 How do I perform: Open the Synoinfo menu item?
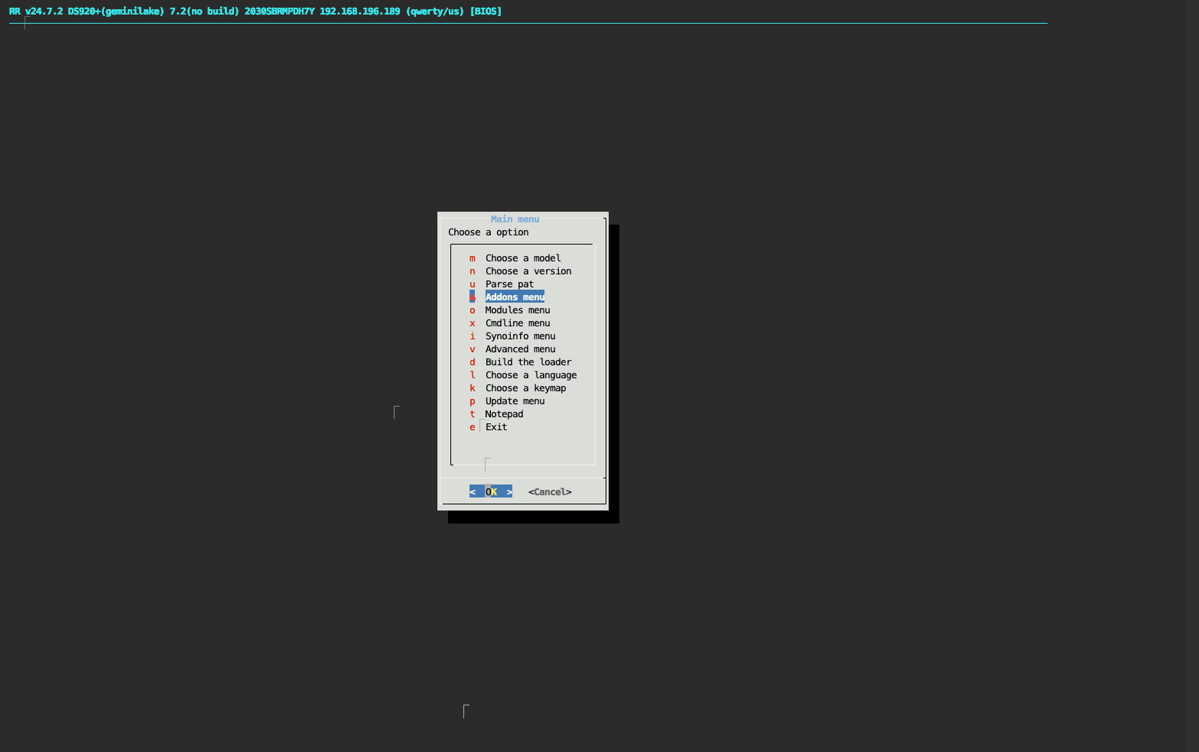pos(520,336)
